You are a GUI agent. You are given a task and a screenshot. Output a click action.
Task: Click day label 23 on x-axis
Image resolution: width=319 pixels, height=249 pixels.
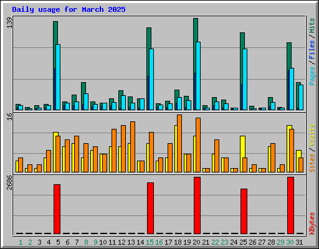pyautogui.click(x=224, y=242)
